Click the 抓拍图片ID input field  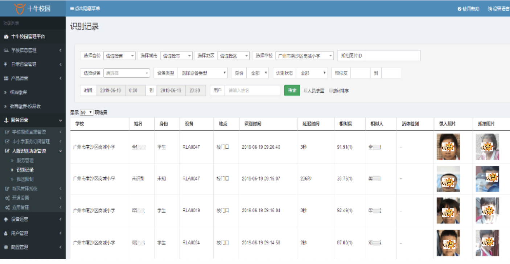point(378,55)
